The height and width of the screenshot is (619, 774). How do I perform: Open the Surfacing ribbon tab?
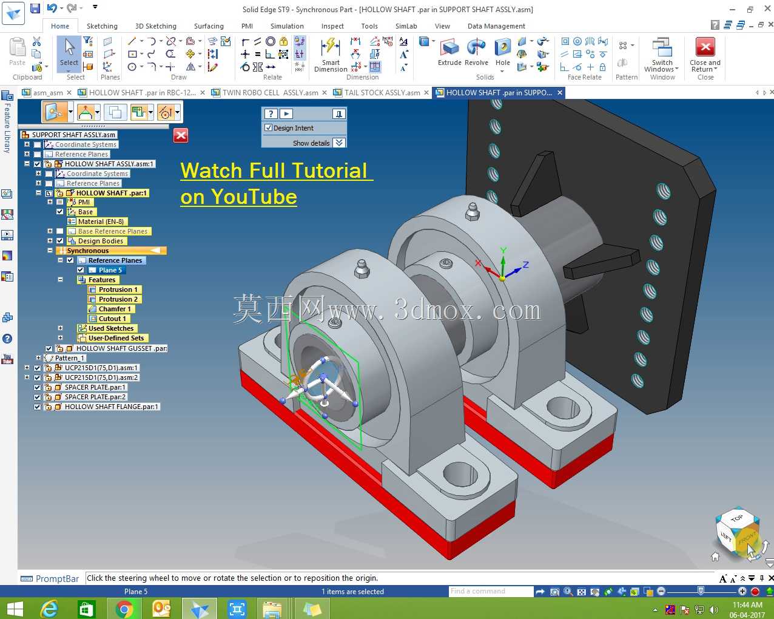(x=209, y=26)
